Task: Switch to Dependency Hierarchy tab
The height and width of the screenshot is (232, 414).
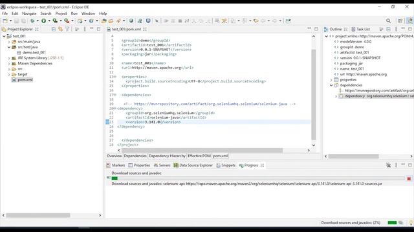Action: tap(167, 156)
